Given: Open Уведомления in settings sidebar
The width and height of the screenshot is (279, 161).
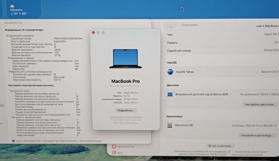Looking at the screenshot, I should 123,147.
